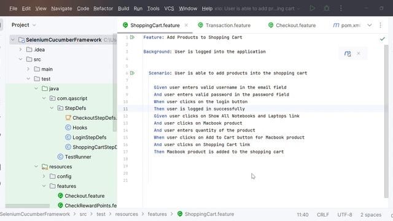Close the ShoppingCart.feature tab

tap(186, 25)
